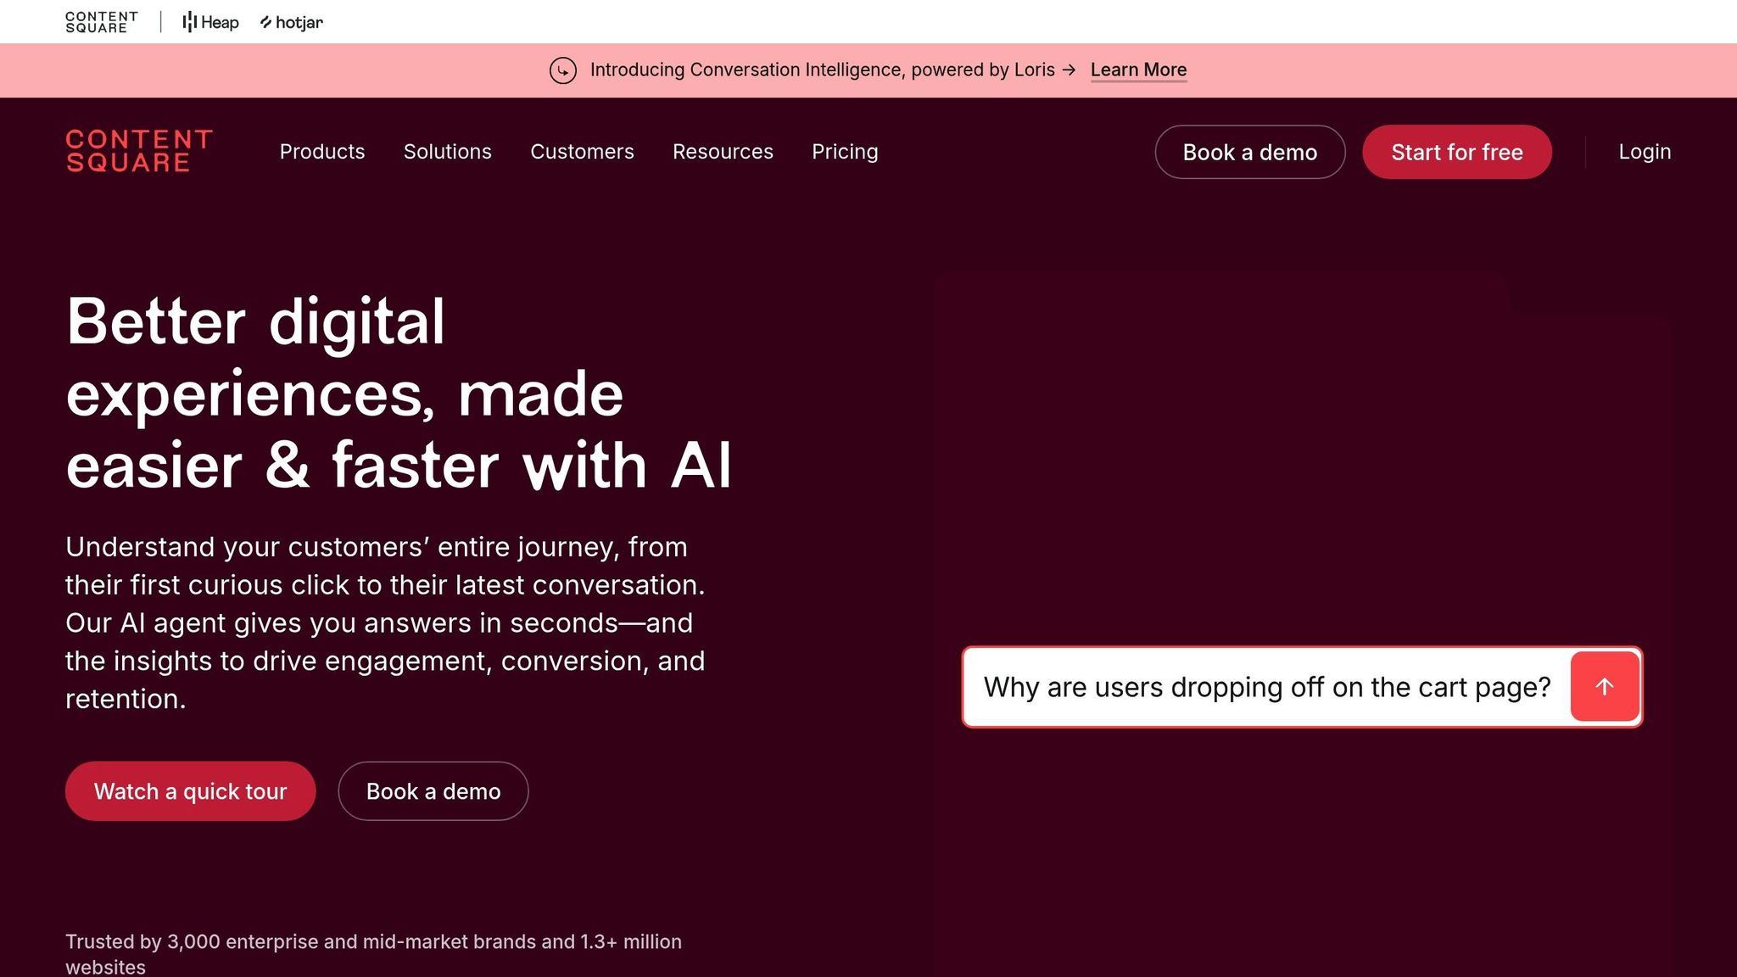Submit the question with arrow-up button
This screenshot has width=1737, height=977.
(x=1604, y=687)
